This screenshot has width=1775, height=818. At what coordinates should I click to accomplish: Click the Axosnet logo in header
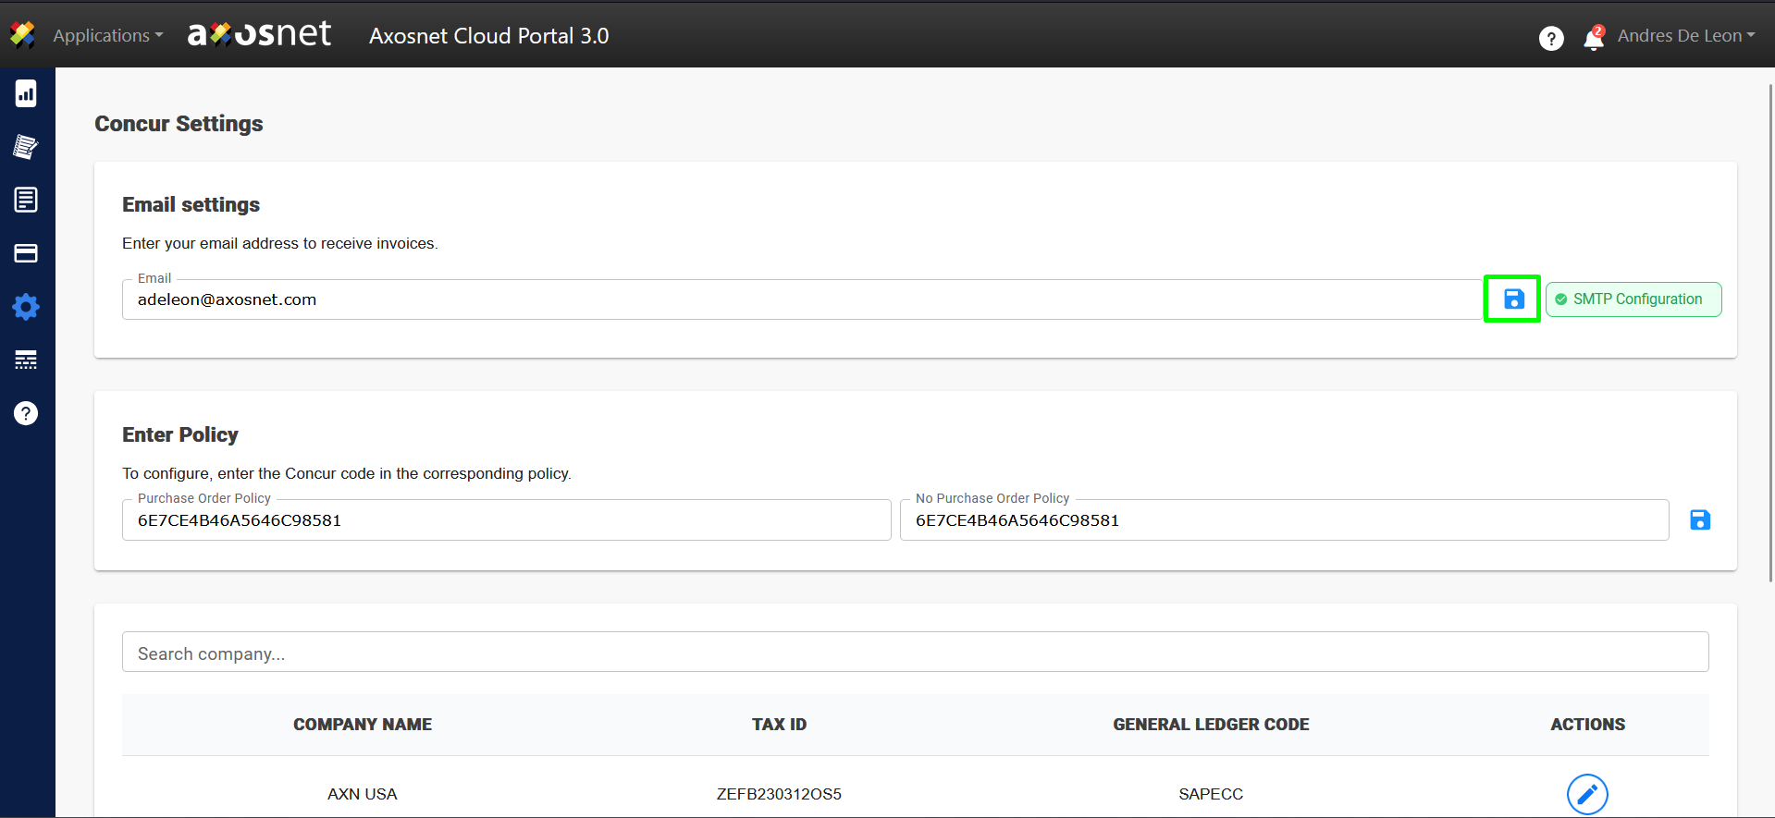click(259, 34)
